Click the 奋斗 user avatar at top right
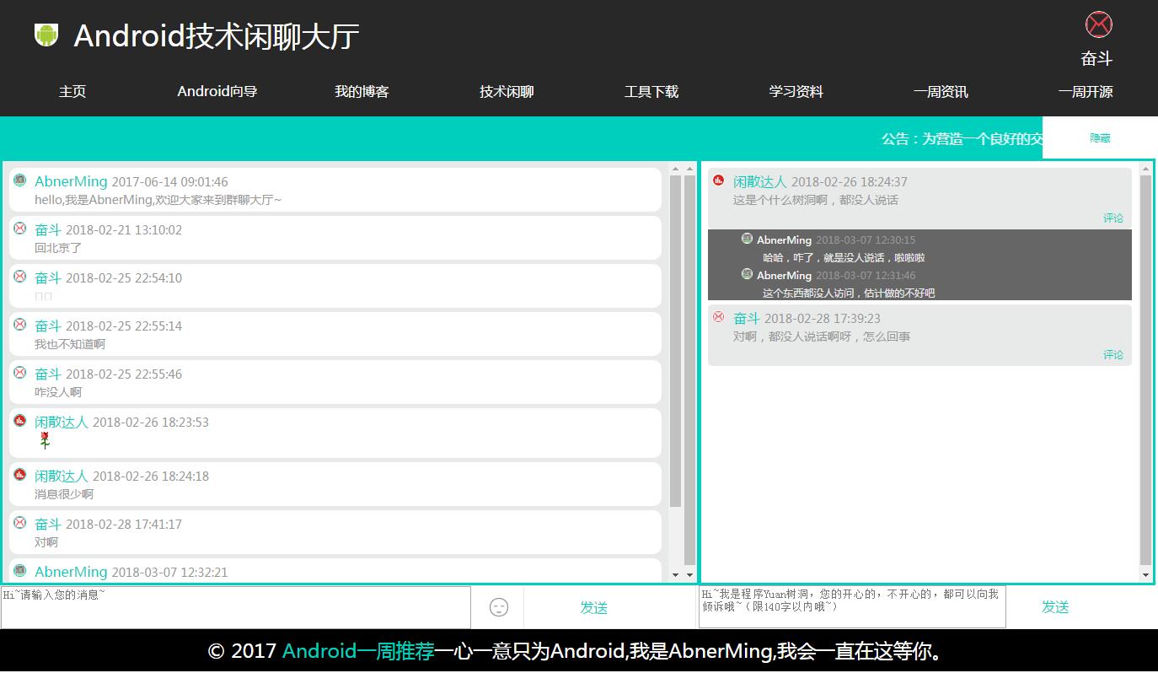Viewport: 1158px width, 673px height. [1098, 24]
